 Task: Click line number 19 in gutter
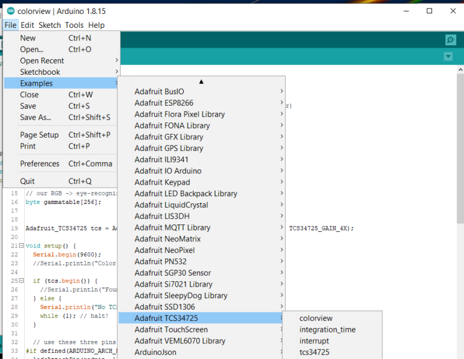pyautogui.click(x=14, y=228)
